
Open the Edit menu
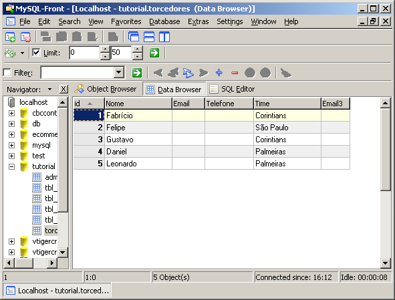click(x=44, y=21)
